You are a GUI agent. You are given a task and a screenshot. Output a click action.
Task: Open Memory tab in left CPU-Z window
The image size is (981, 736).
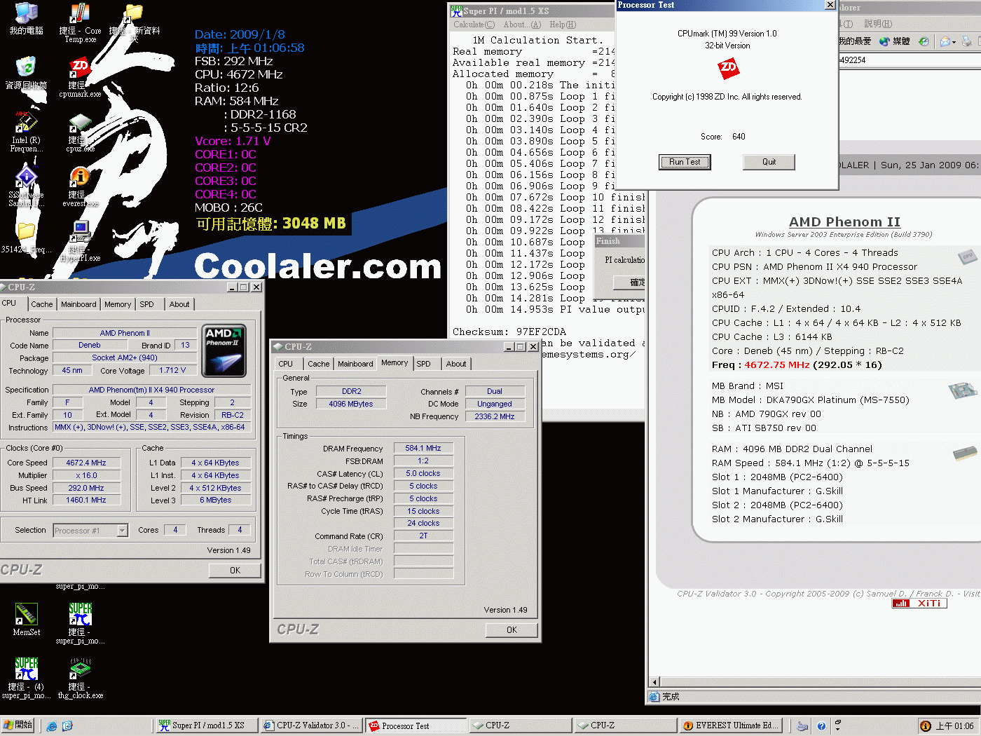point(118,304)
